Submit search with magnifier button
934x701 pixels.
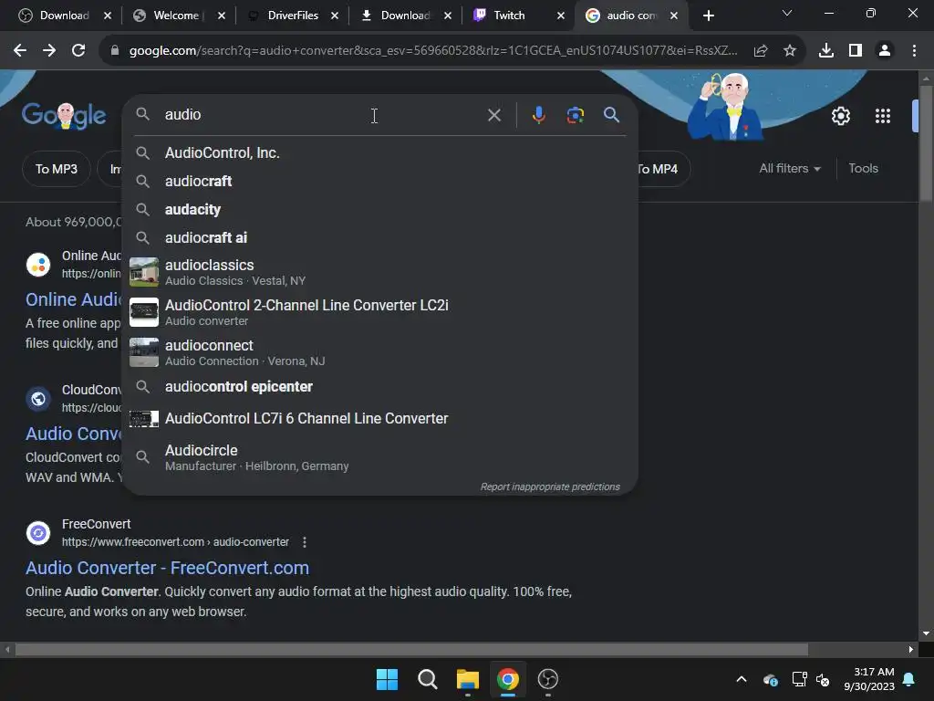(x=612, y=115)
